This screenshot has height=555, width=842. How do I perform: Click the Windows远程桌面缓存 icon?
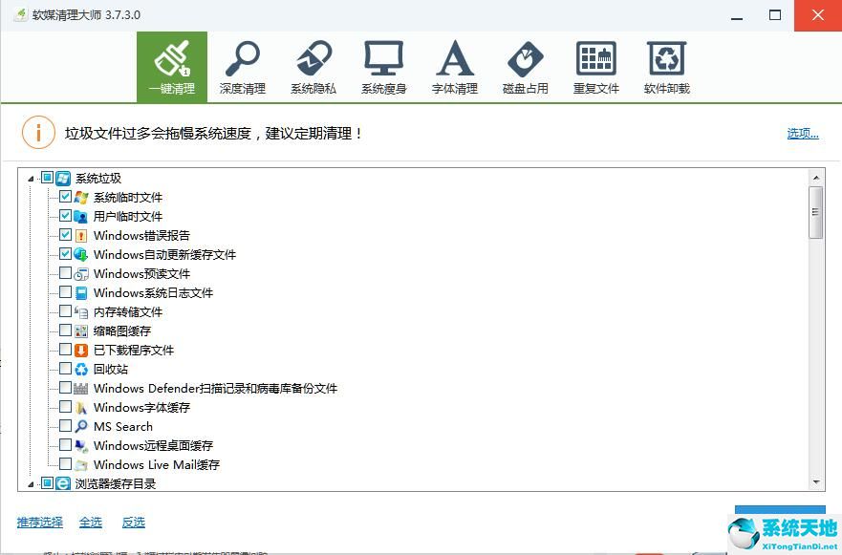tap(81, 445)
